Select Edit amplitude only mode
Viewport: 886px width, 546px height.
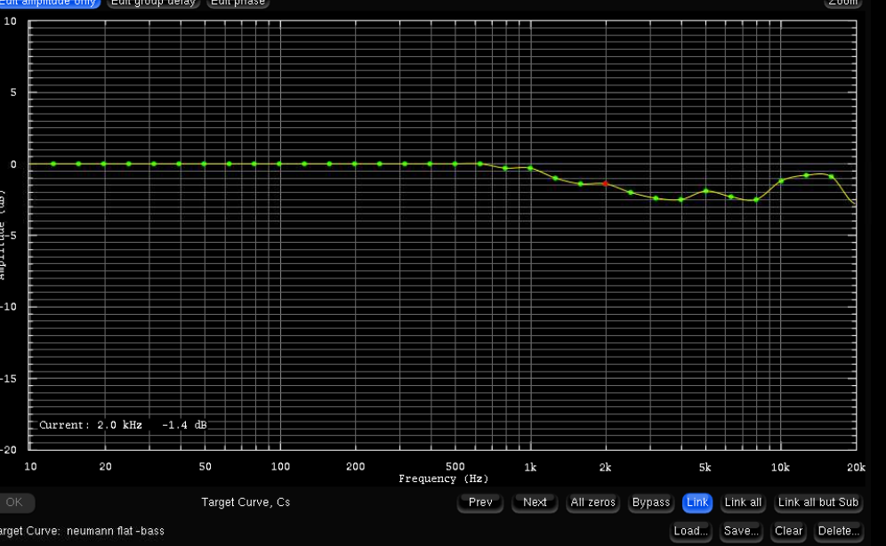[x=49, y=3]
